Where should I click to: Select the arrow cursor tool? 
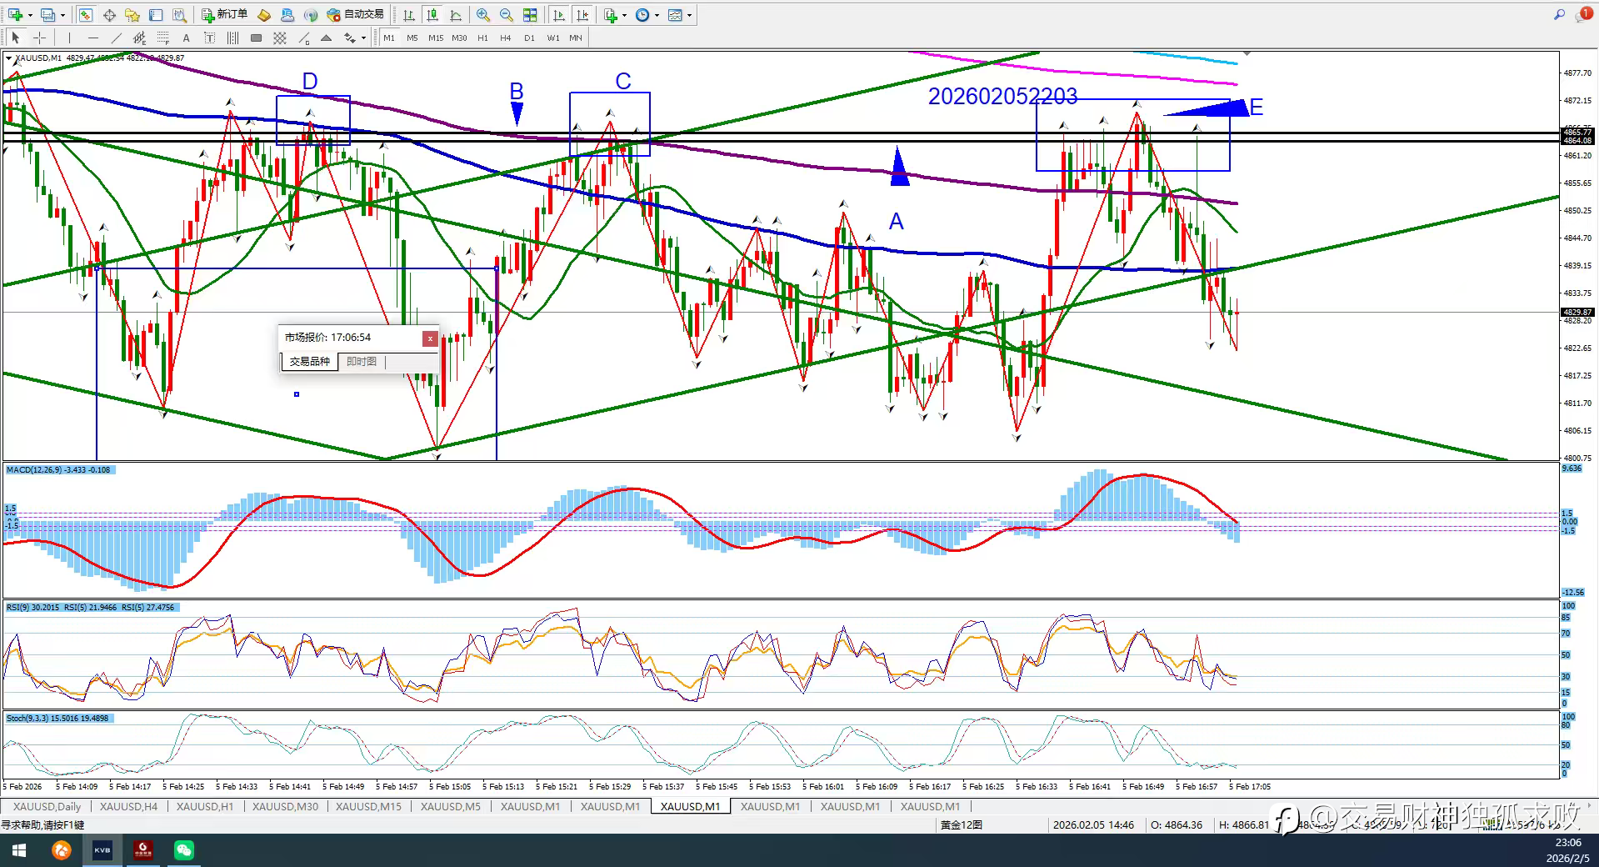pyautogui.click(x=16, y=38)
